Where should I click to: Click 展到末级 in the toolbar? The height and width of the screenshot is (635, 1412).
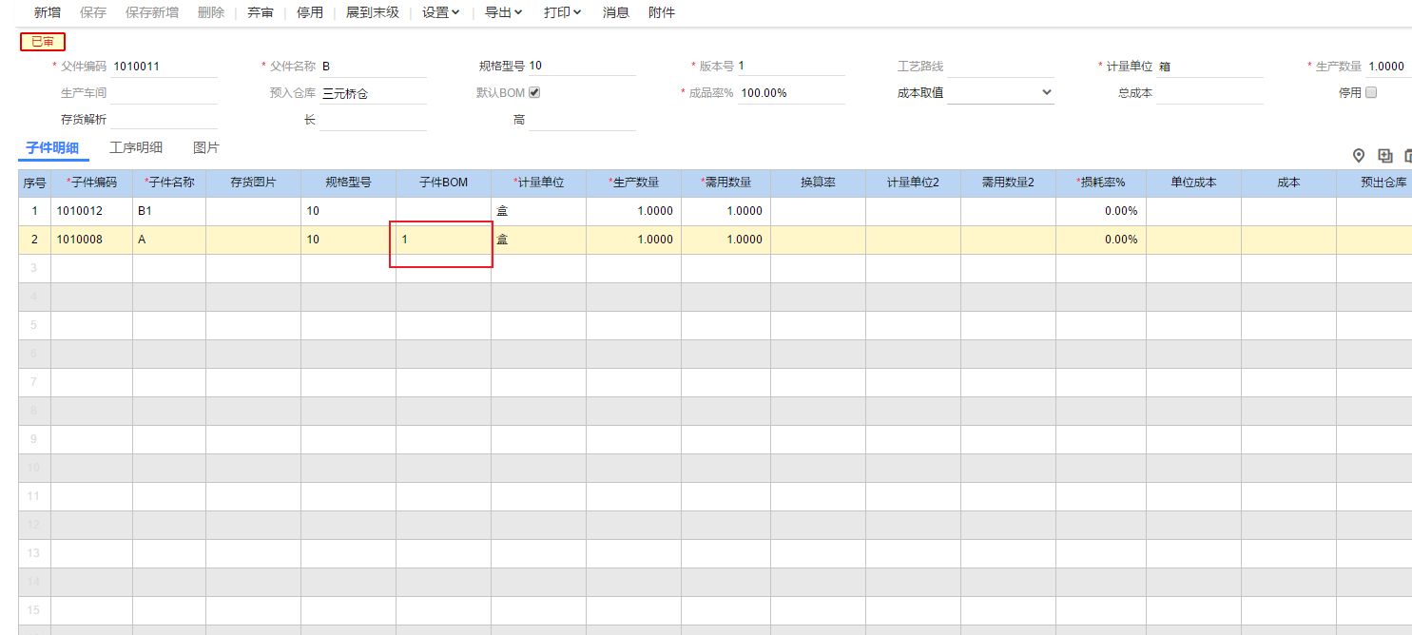tap(373, 12)
